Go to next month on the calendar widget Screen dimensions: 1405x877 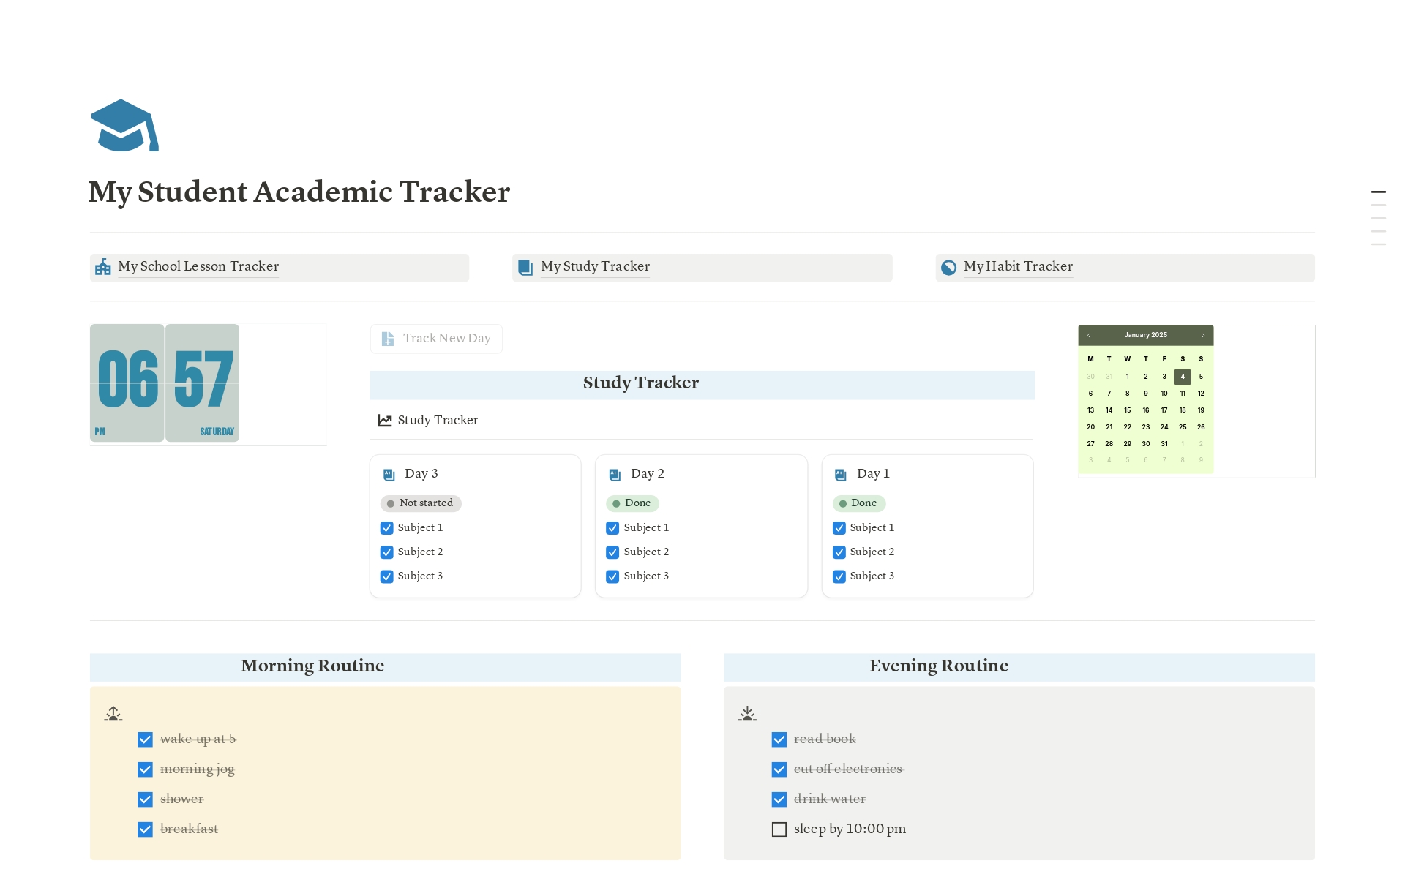coord(1202,335)
